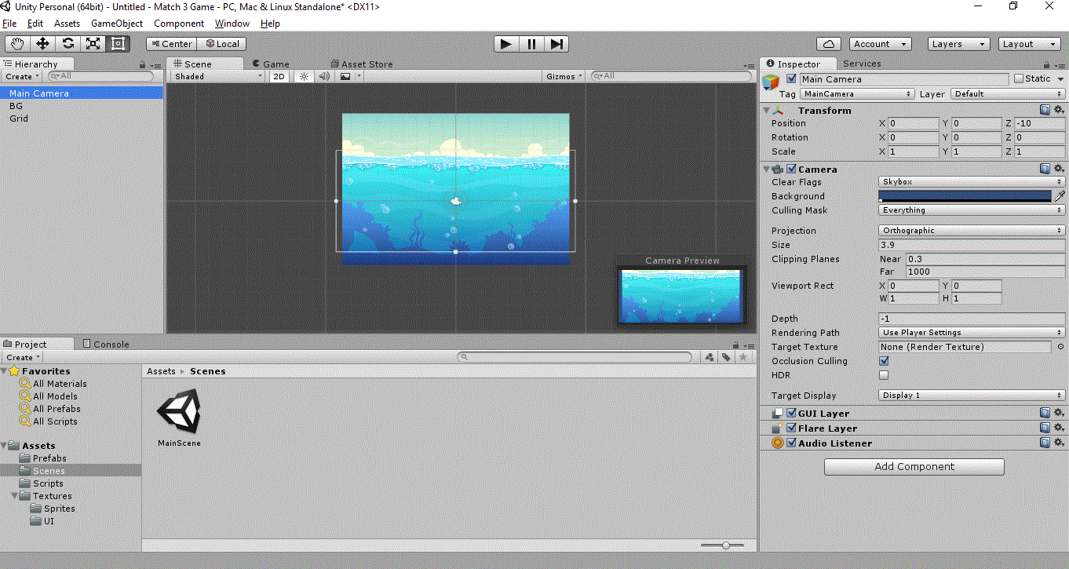The width and height of the screenshot is (1069, 569).
Task: Toggle 2D mode in the Scene view
Action: (279, 76)
